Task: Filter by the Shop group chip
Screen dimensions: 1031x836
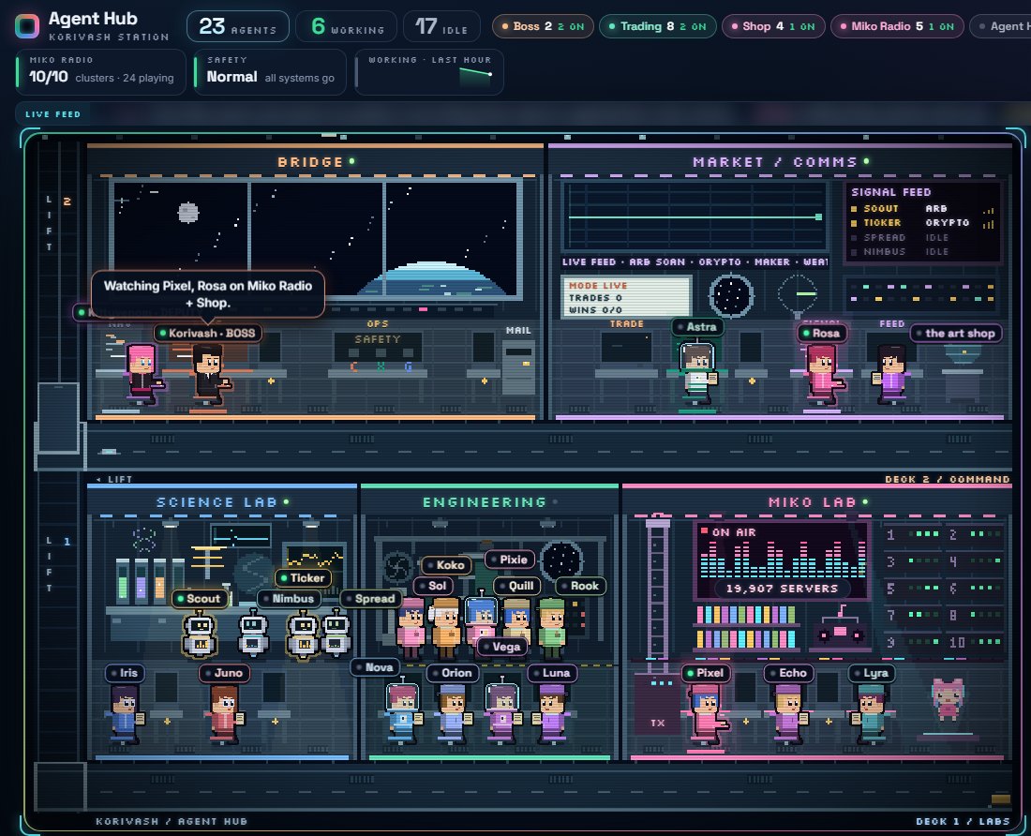Action: tap(773, 26)
